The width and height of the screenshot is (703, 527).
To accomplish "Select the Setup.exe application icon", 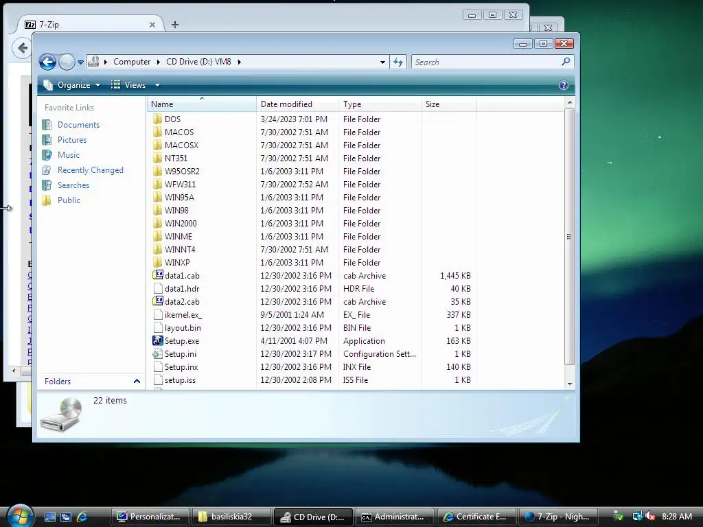I will pos(157,340).
